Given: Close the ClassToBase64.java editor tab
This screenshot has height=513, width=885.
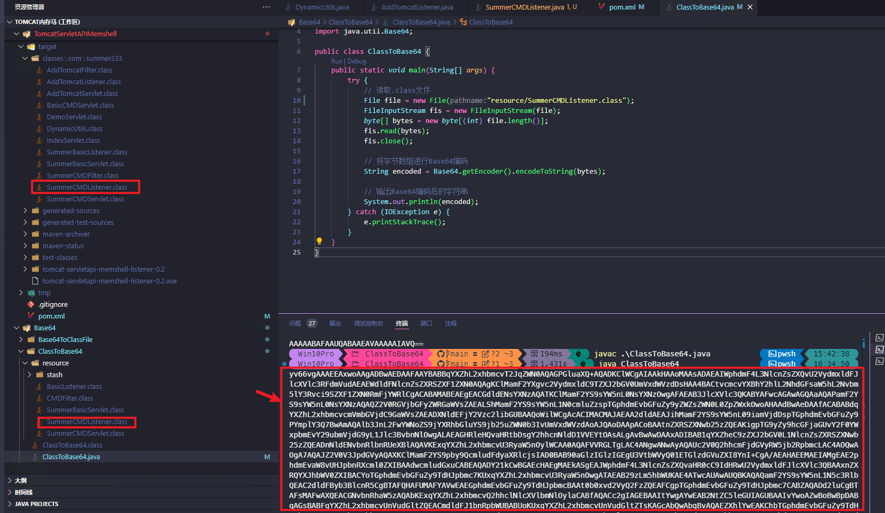Looking at the screenshot, I should (750, 7).
